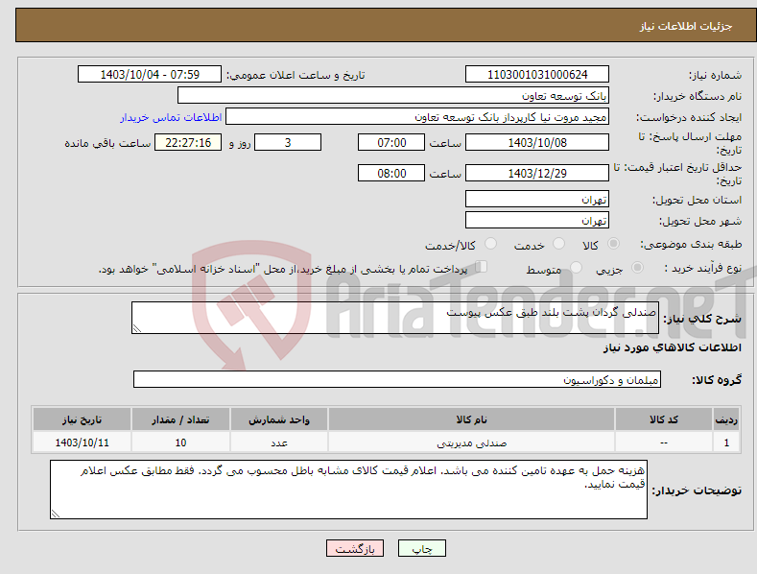The width and height of the screenshot is (757, 574).
Task: Click the price validity date 1403/12/29
Action: [x=537, y=173]
